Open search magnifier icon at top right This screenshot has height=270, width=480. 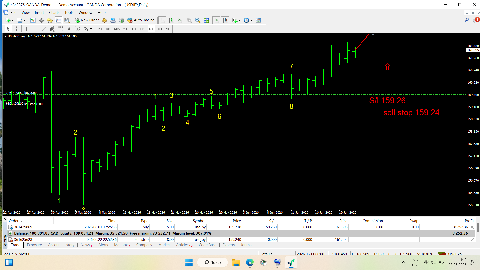pyautogui.click(x=467, y=20)
